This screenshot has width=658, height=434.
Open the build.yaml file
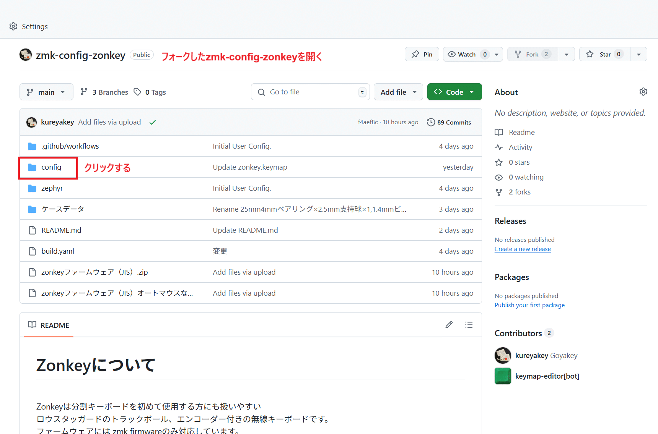pos(58,251)
